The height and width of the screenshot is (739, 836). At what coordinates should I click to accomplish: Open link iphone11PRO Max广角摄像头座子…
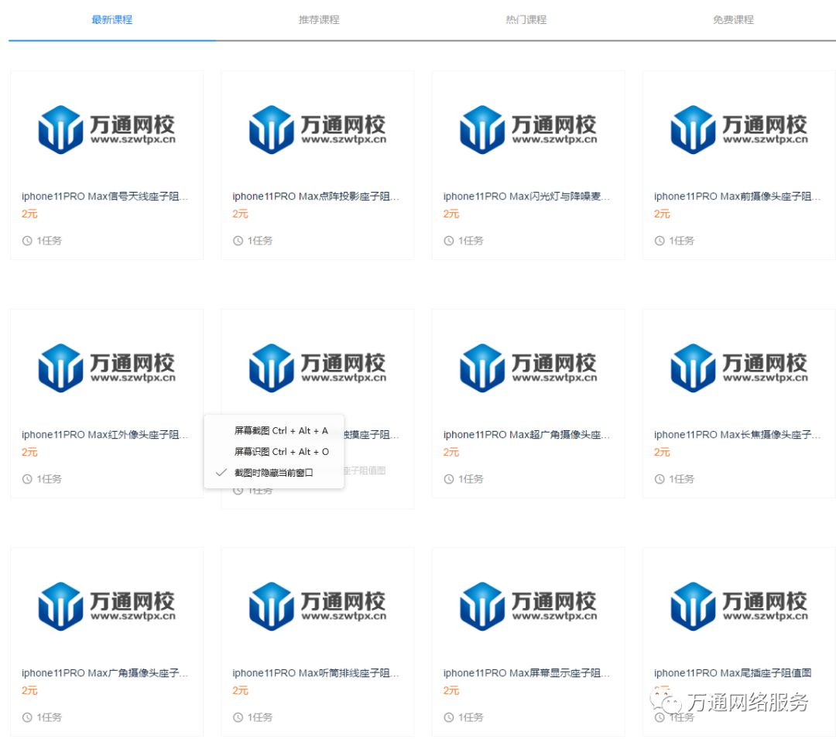(x=105, y=672)
